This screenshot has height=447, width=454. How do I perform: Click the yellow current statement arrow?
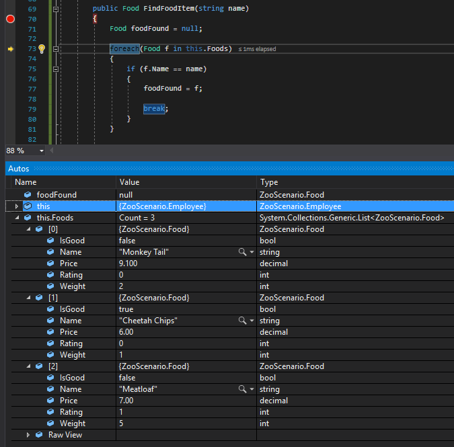[x=10, y=49]
